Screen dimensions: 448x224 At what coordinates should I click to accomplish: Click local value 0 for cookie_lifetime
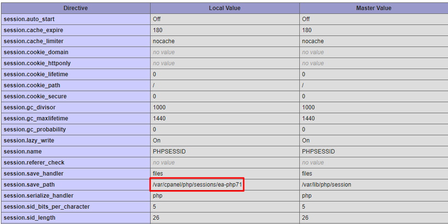click(x=154, y=74)
